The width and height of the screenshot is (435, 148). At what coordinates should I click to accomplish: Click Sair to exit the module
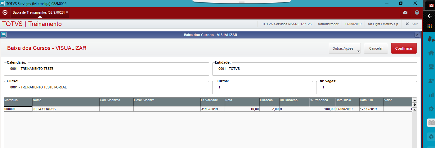point(415,24)
